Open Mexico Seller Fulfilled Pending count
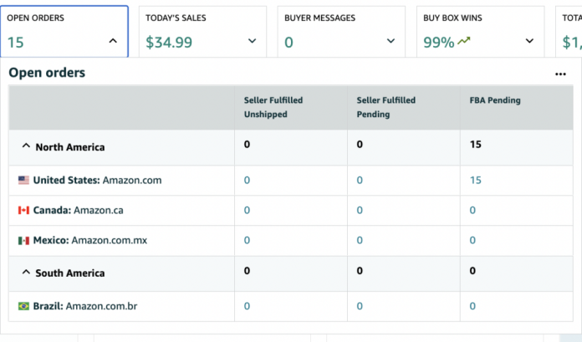Image resolution: width=582 pixels, height=342 pixels. [x=360, y=240]
